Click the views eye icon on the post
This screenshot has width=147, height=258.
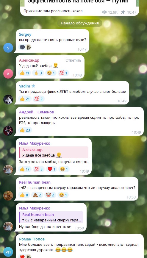tap(104, 12)
